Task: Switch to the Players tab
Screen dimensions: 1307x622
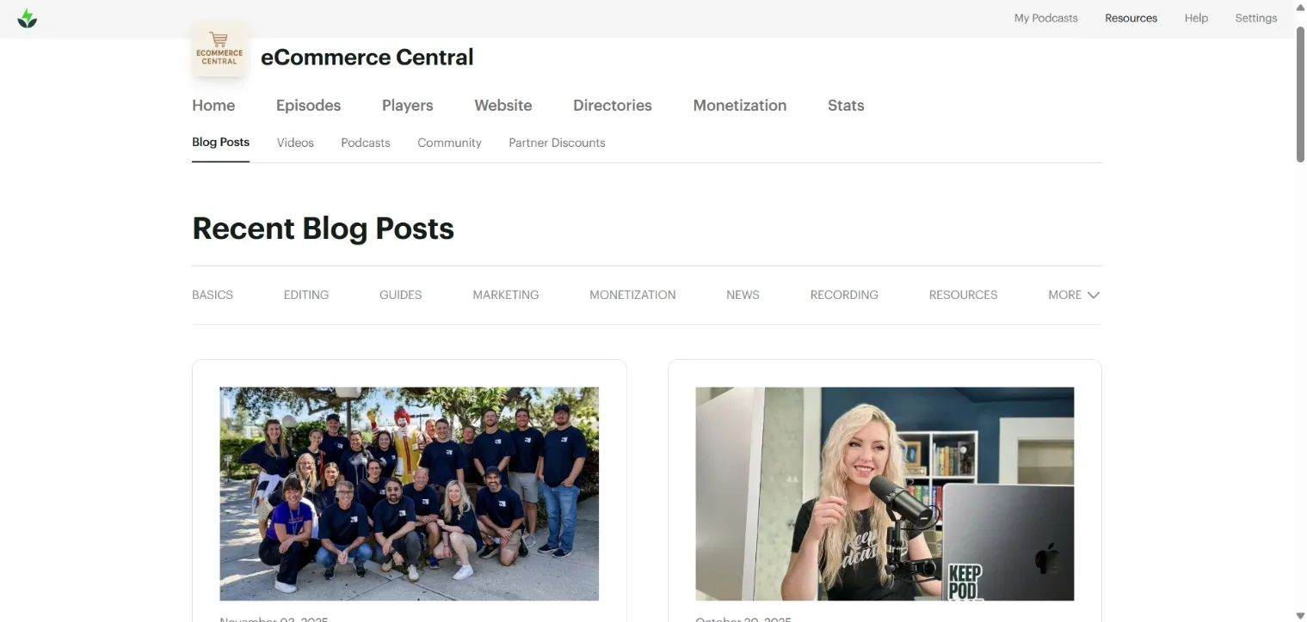Action: [x=407, y=106]
